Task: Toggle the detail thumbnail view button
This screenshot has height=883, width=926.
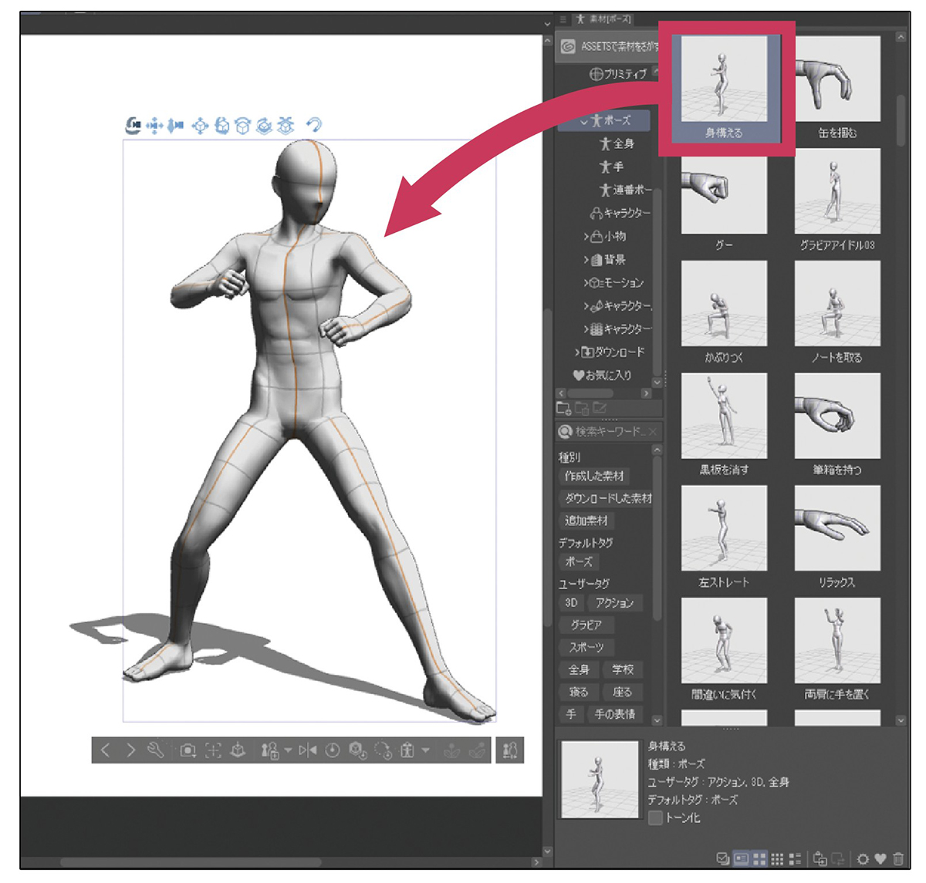Action: (x=741, y=858)
